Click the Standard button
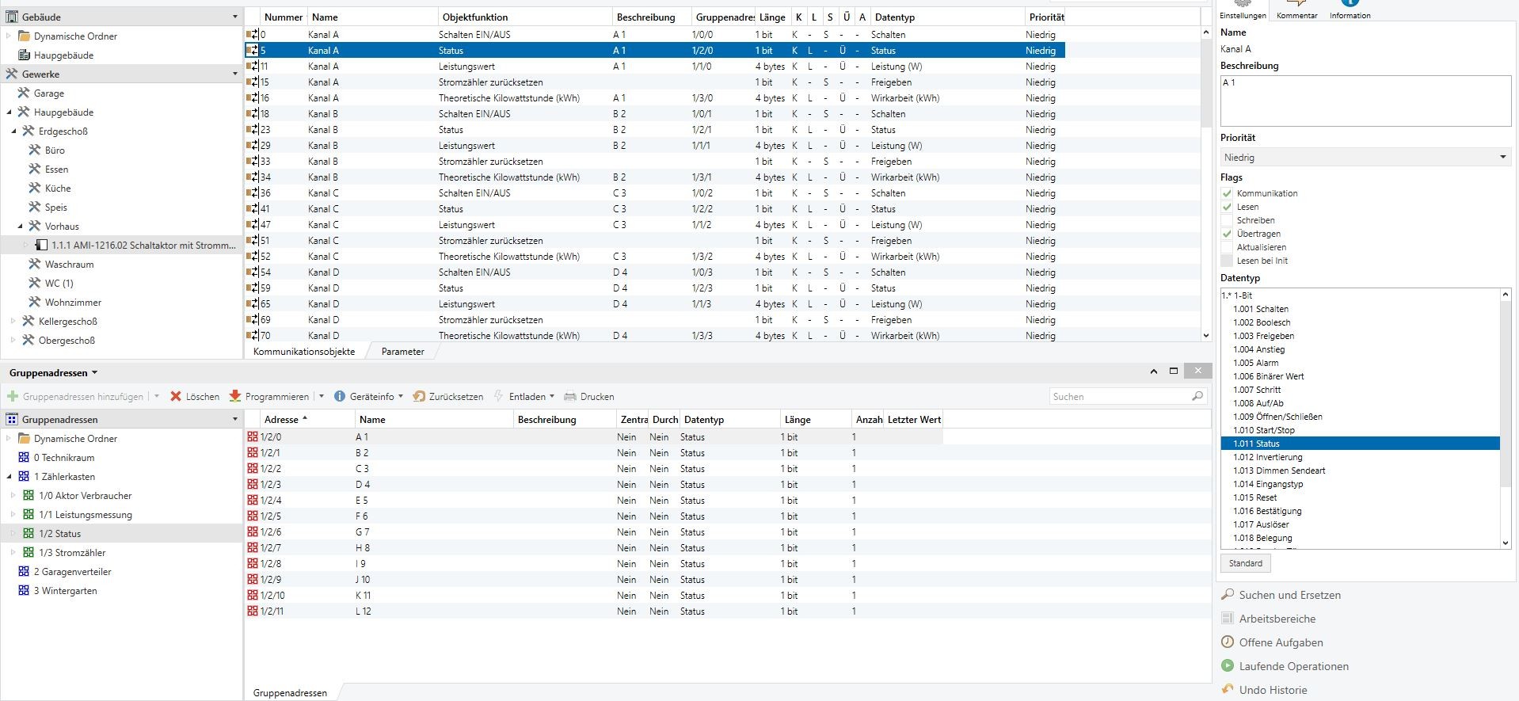The width and height of the screenshot is (1519, 701). click(x=1245, y=563)
